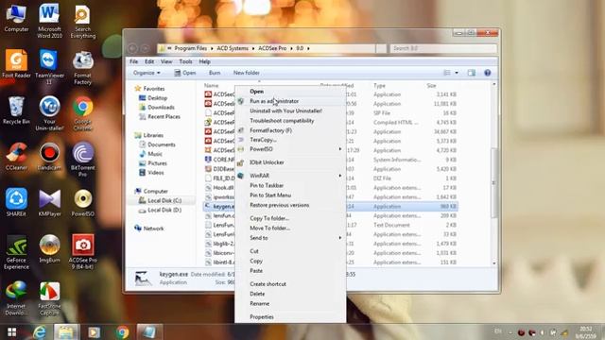Open the Tools menu in Explorer
Screen dimensions: 605x340
click(185, 61)
